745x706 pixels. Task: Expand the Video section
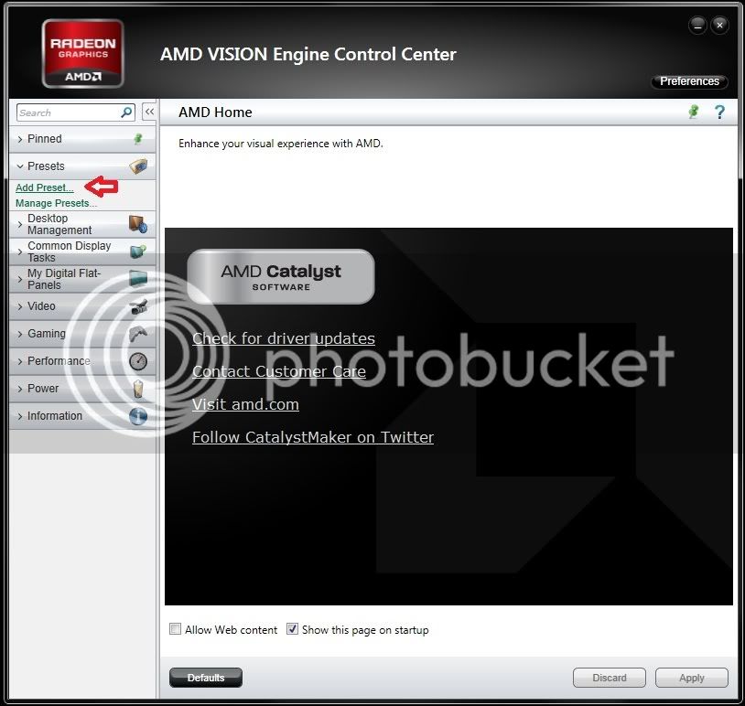(82, 306)
